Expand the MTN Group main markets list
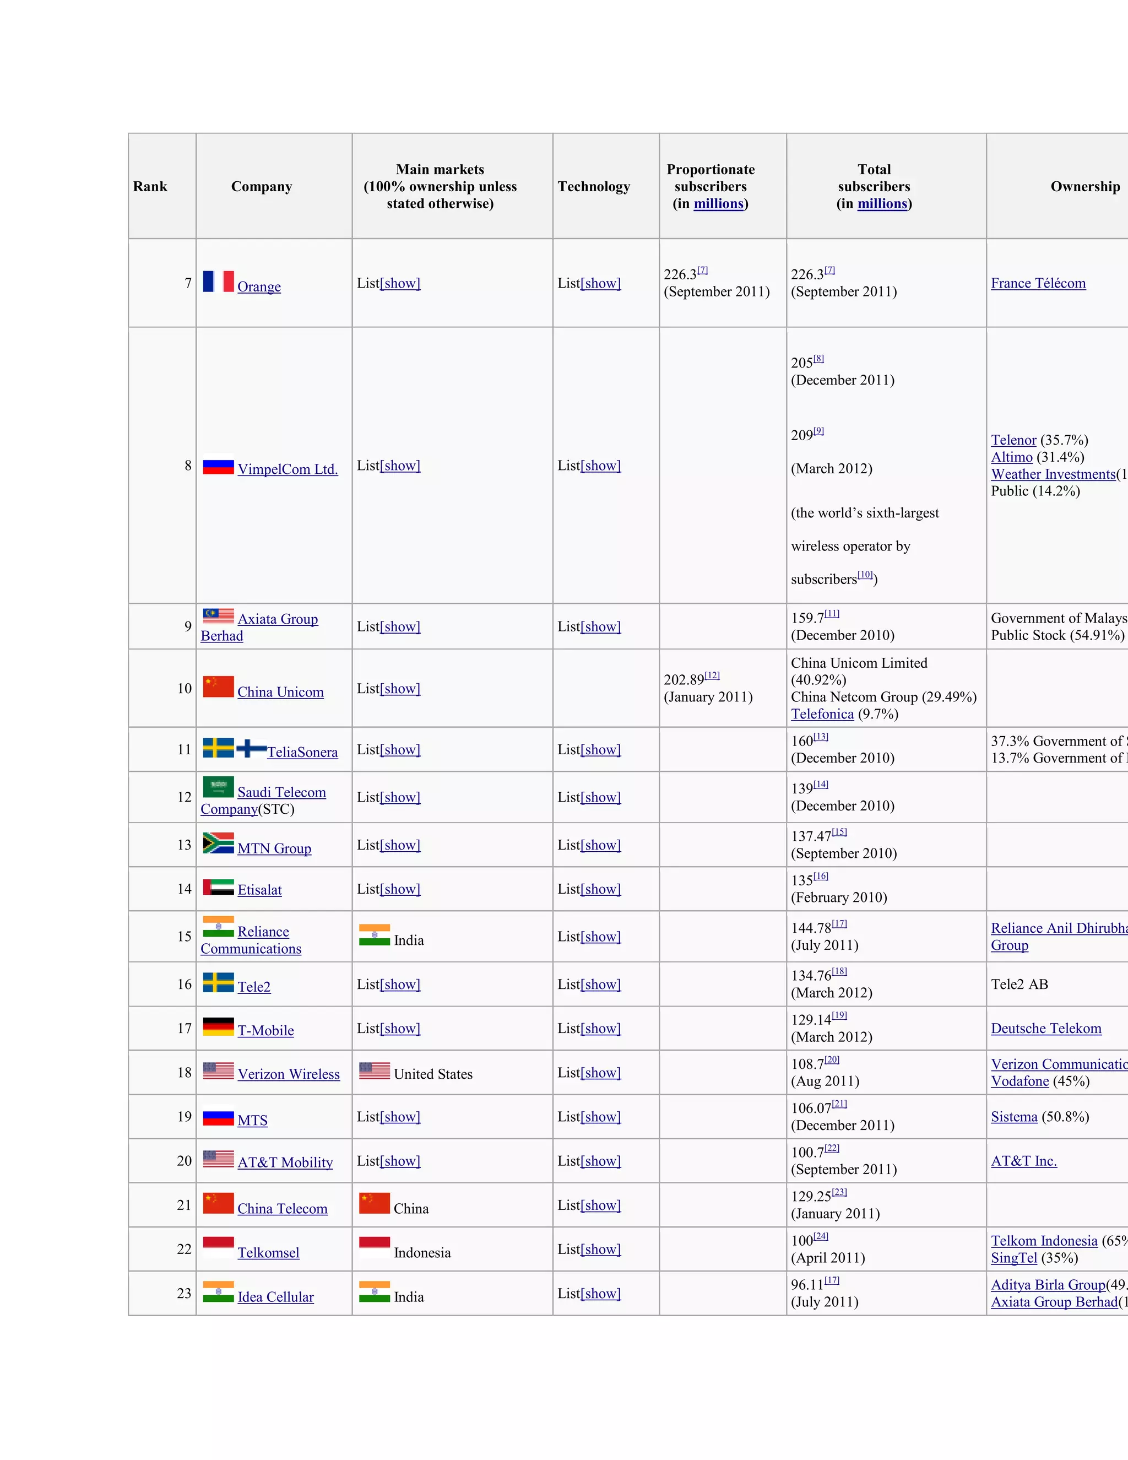 click(x=400, y=846)
